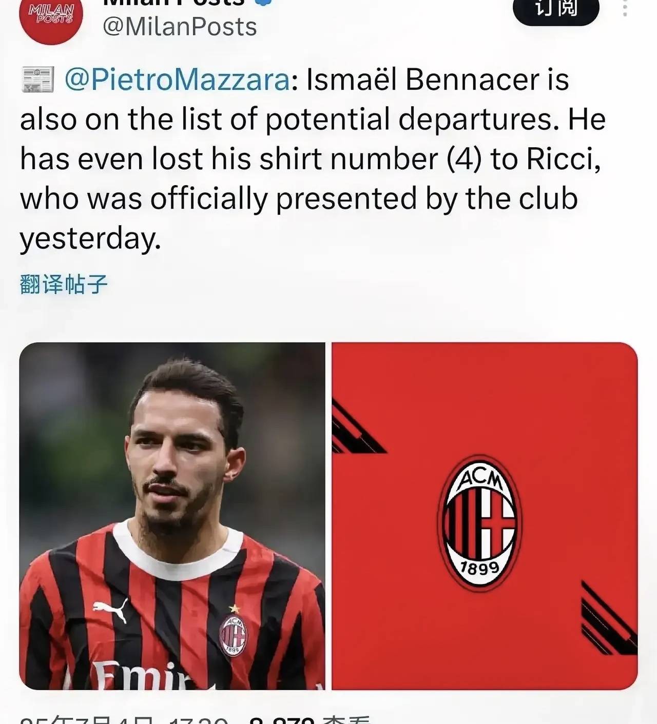Open the @MilanPosts handle
Screen dimensions: 657x724
180,27
